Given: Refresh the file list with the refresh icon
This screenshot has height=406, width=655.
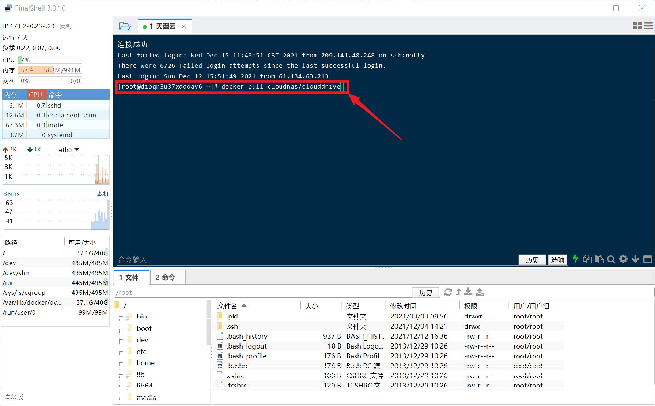Looking at the screenshot, I should click(x=448, y=292).
